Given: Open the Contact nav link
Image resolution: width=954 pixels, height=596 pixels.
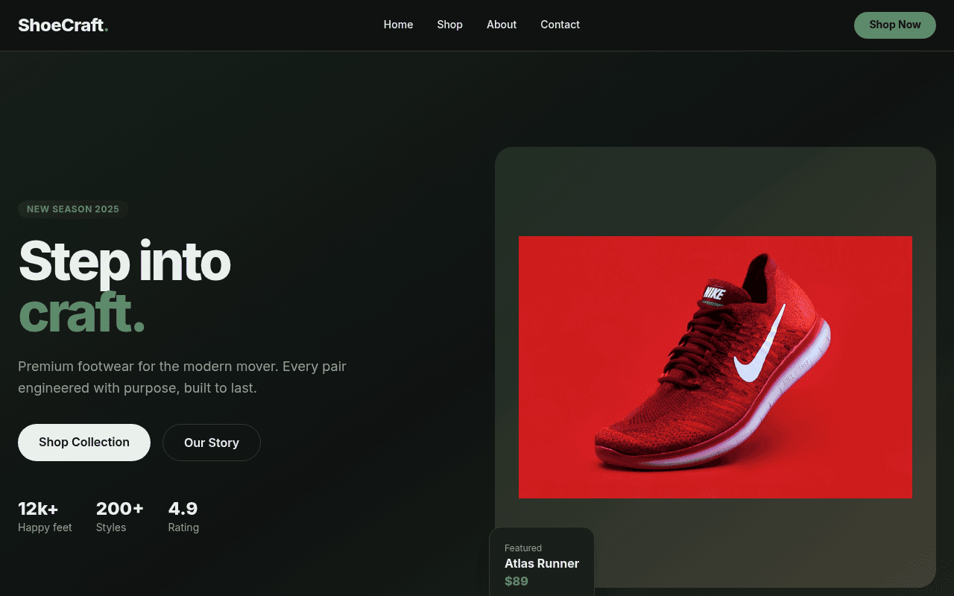Looking at the screenshot, I should pos(560,25).
